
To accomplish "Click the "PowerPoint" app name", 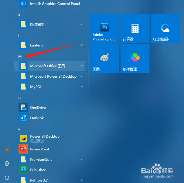I will coord(40,149).
